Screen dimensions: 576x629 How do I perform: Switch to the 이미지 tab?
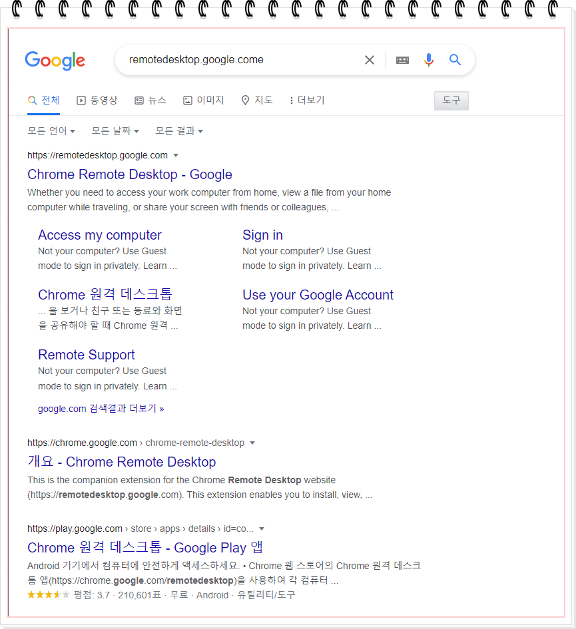204,101
